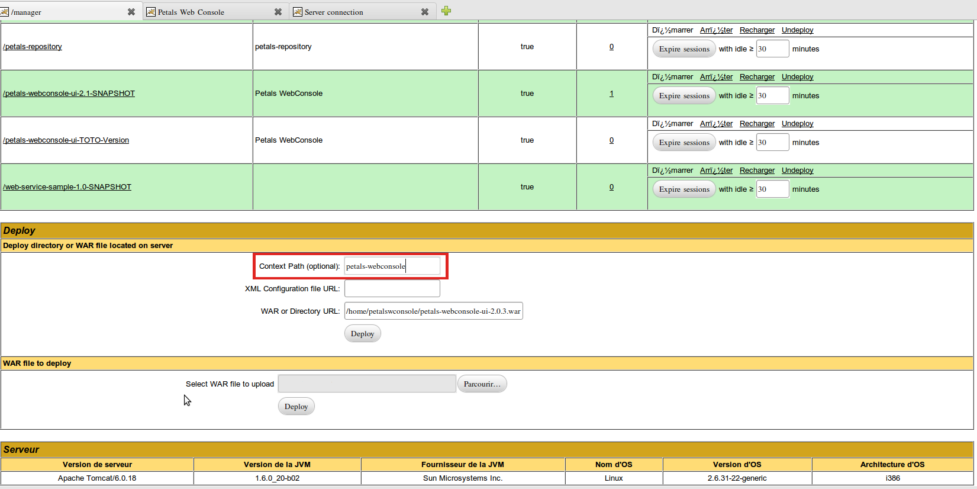Close the /manager tab
The width and height of the screenshot is (977, 489).
coord(131,12)
